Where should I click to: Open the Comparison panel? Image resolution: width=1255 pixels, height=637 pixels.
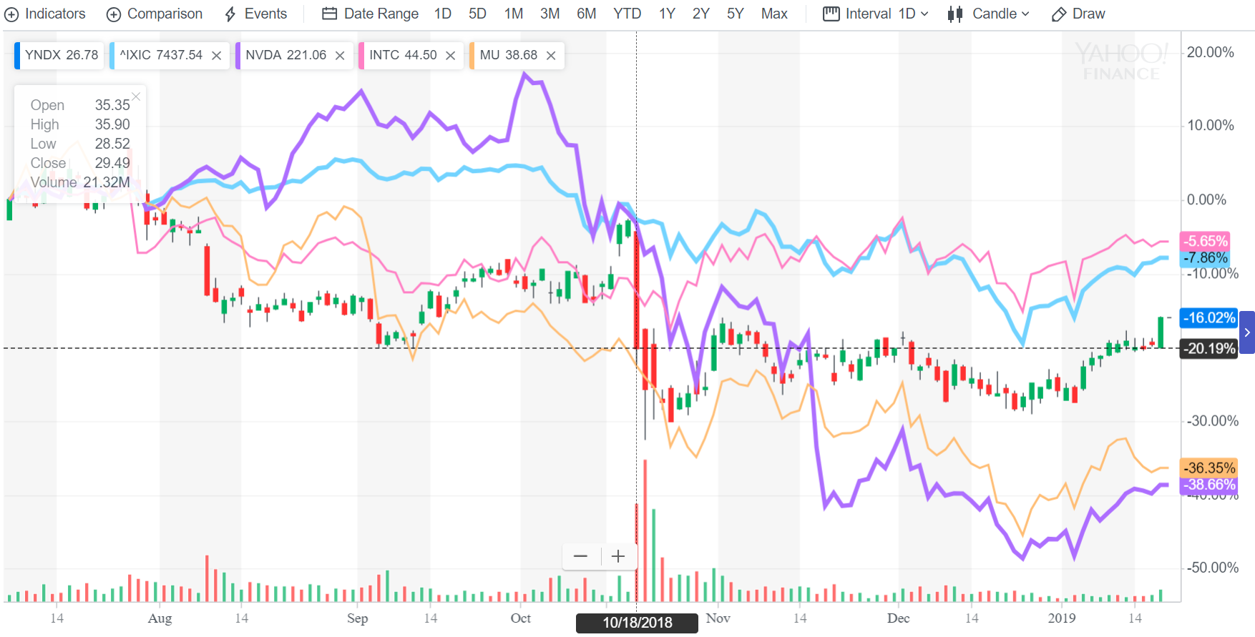155,14
